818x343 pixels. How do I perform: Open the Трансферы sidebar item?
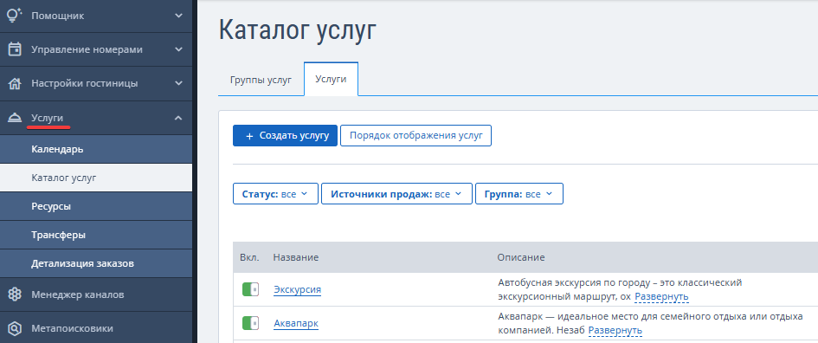point(96,235)
